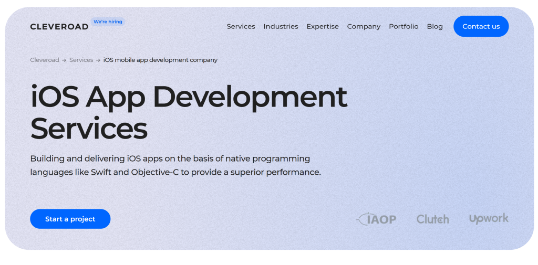Click the CLEVEROAD logo in header
Viewport: 538px width, 265px height.
coord(59,27)
